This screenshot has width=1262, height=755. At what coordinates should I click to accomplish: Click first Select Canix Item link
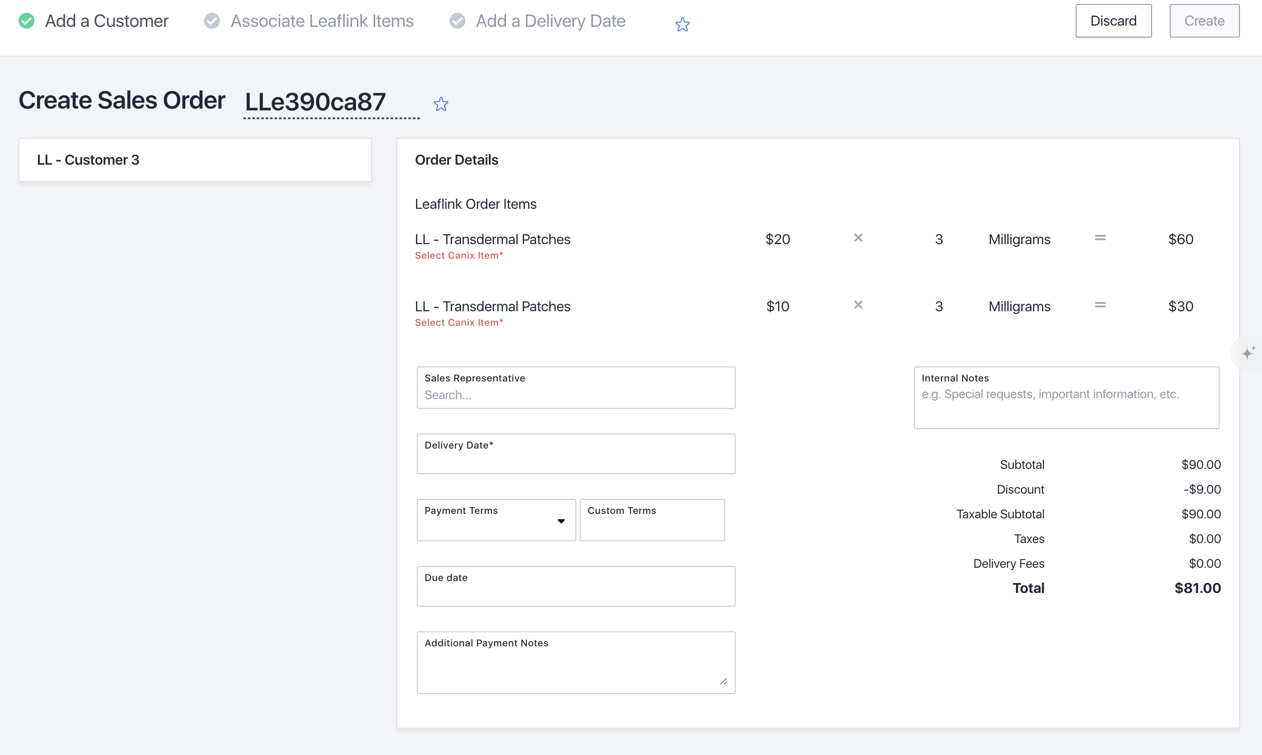[459, 255]
